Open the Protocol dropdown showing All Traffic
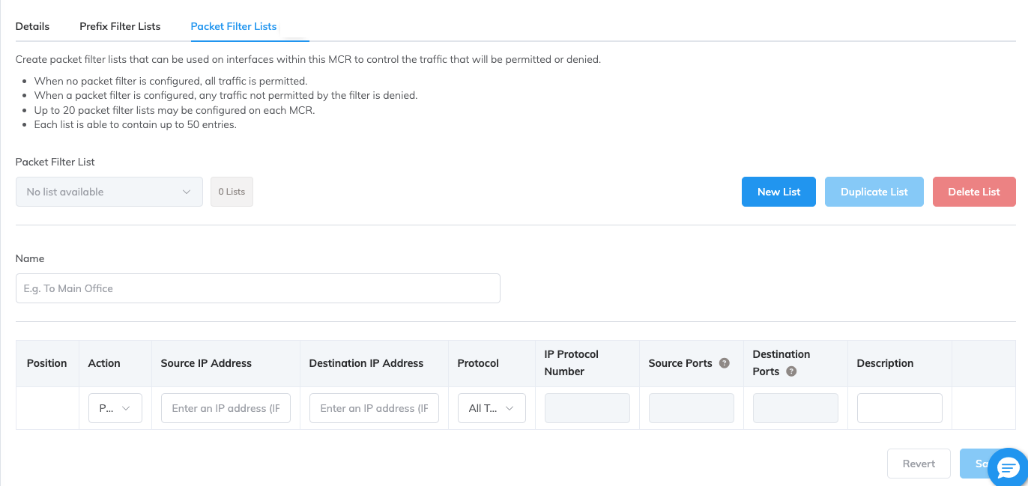 point(492,407)
